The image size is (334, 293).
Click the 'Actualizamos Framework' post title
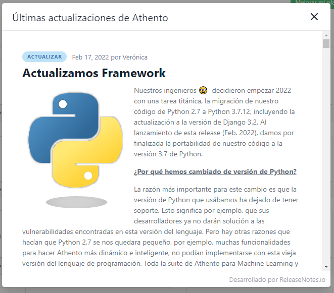[94, 73]
